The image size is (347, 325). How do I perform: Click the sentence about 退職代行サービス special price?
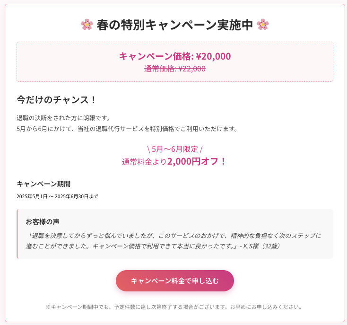127,129
